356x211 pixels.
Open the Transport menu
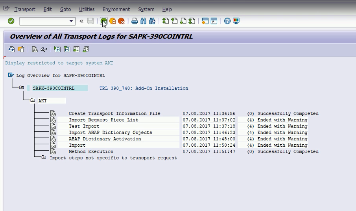point(24,9)
